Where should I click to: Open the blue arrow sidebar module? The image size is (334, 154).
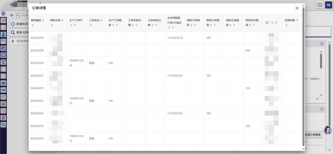[x=3, y=90]
